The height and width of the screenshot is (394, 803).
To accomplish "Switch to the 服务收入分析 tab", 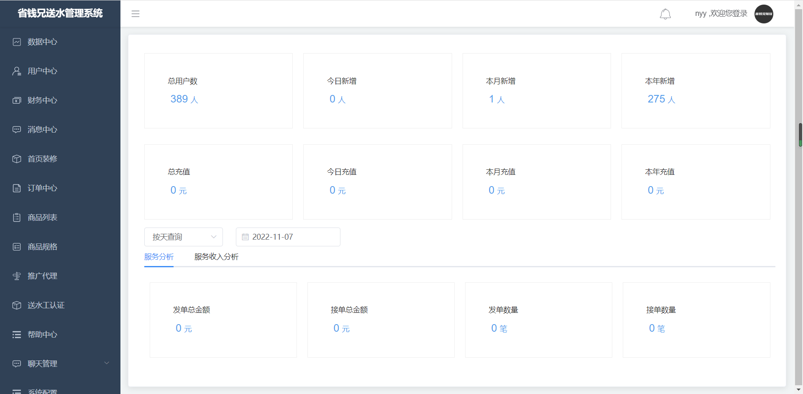I will coord(216,257).
